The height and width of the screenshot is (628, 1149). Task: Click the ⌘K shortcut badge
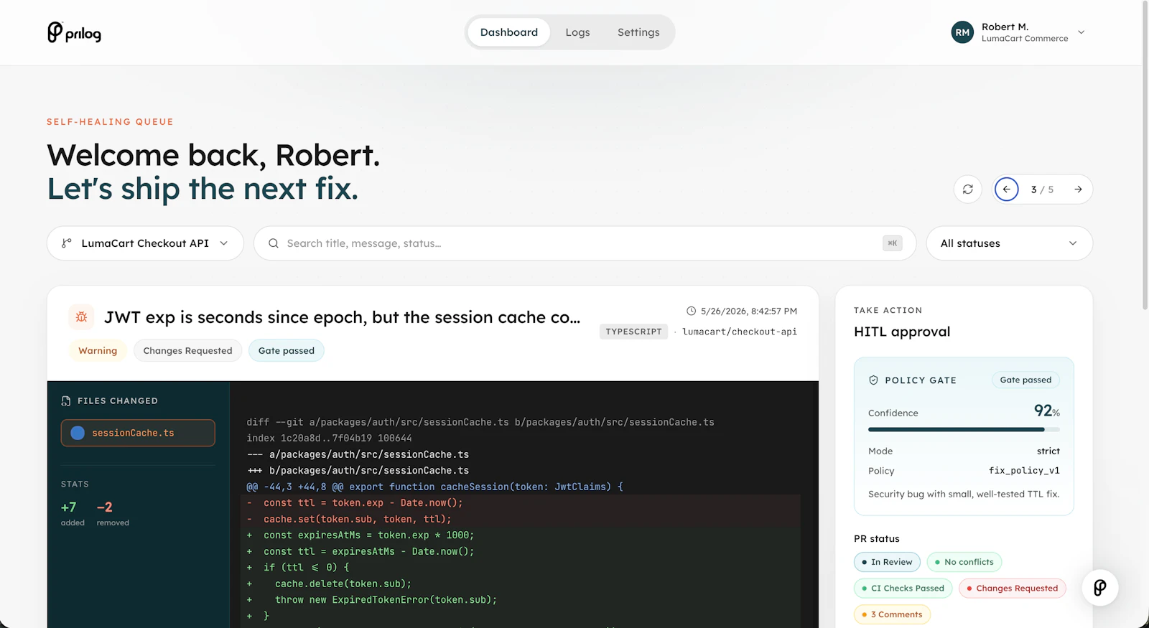[x=892, y=243]
